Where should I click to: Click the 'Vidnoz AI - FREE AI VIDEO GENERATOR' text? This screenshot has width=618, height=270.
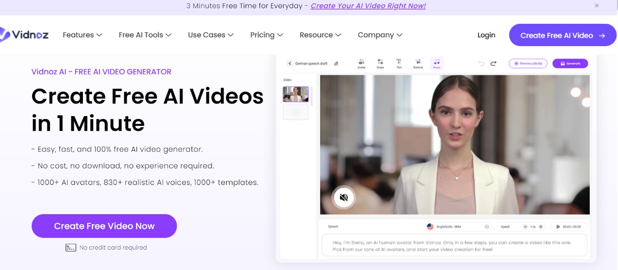click(101, 72)
